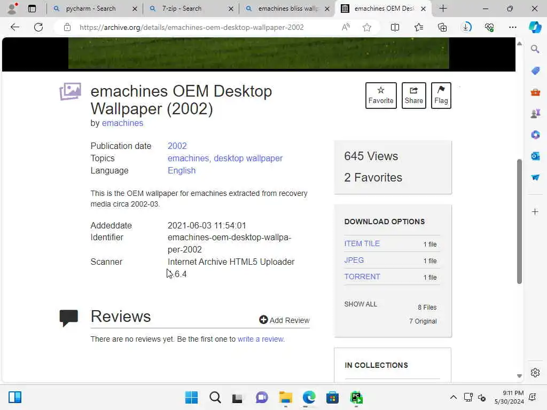Open the write a review link

(261, 339)
